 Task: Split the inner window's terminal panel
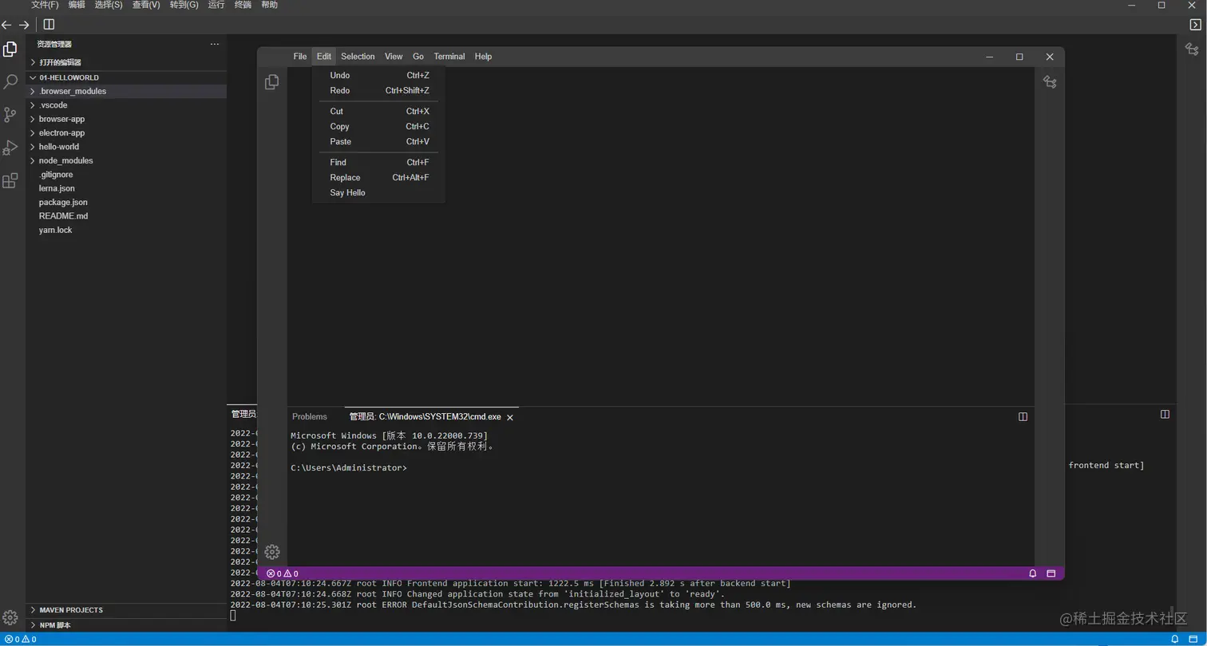[x=1023, y=416]
